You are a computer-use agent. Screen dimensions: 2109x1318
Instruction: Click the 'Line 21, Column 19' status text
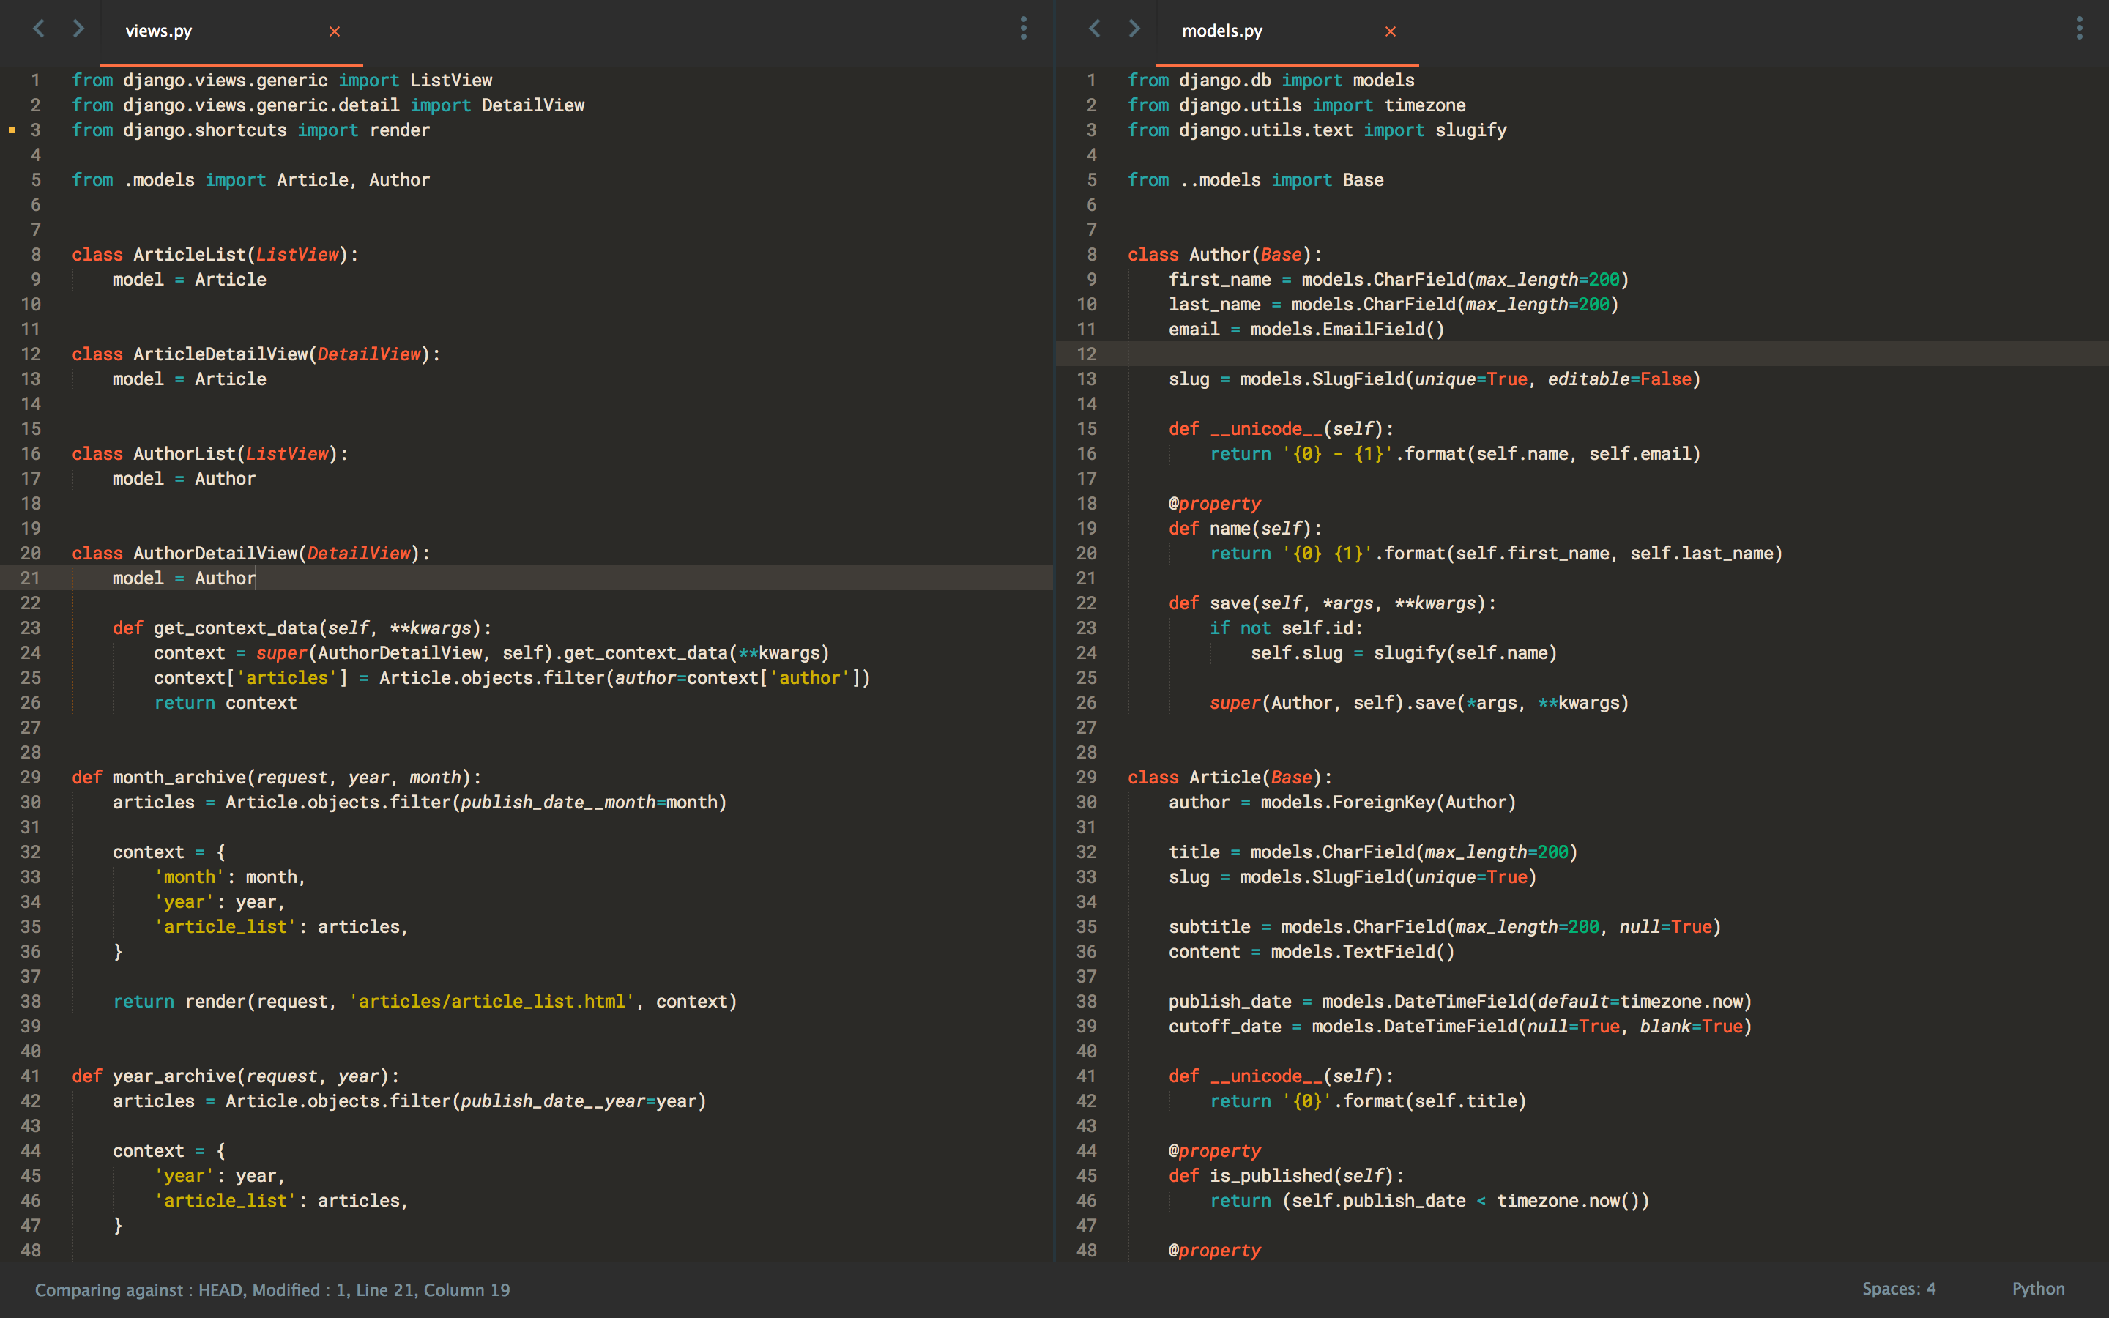(x=433, y=1289)
